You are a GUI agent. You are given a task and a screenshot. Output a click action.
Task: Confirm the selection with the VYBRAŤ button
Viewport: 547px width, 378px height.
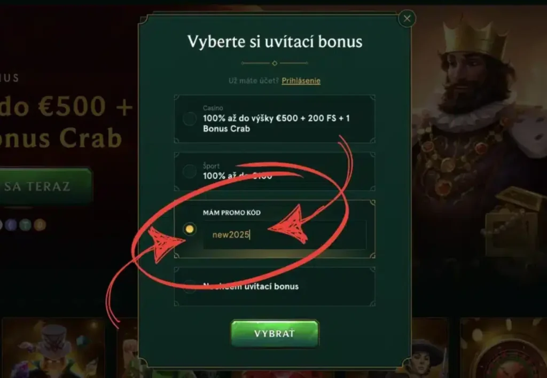click(275, 334)
